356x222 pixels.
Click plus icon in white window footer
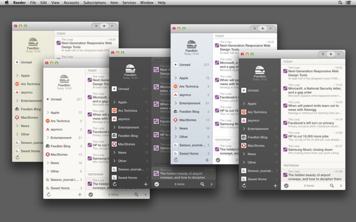click(80, 194)
